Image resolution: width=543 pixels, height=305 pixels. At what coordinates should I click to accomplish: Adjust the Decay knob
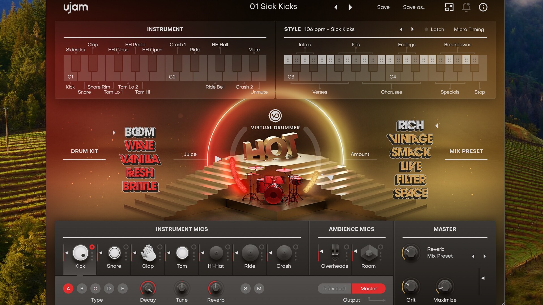point(148,288)
